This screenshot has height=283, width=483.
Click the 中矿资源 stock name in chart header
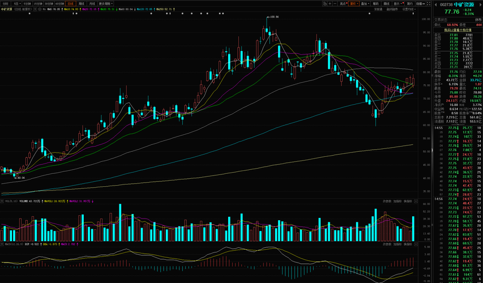(x=6, y=9)
